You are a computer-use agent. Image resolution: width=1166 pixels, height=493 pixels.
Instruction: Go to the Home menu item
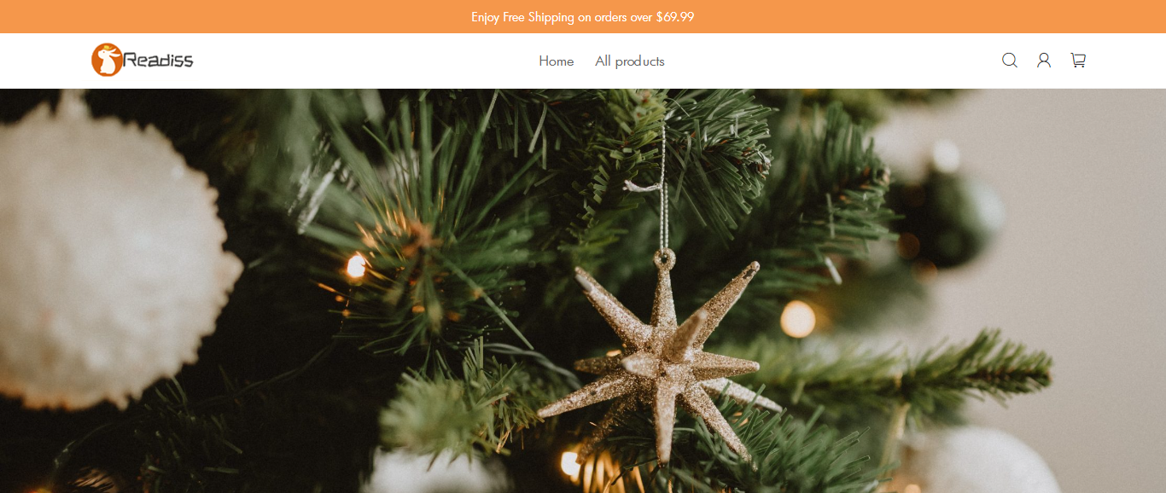click(x=557, y=61)
